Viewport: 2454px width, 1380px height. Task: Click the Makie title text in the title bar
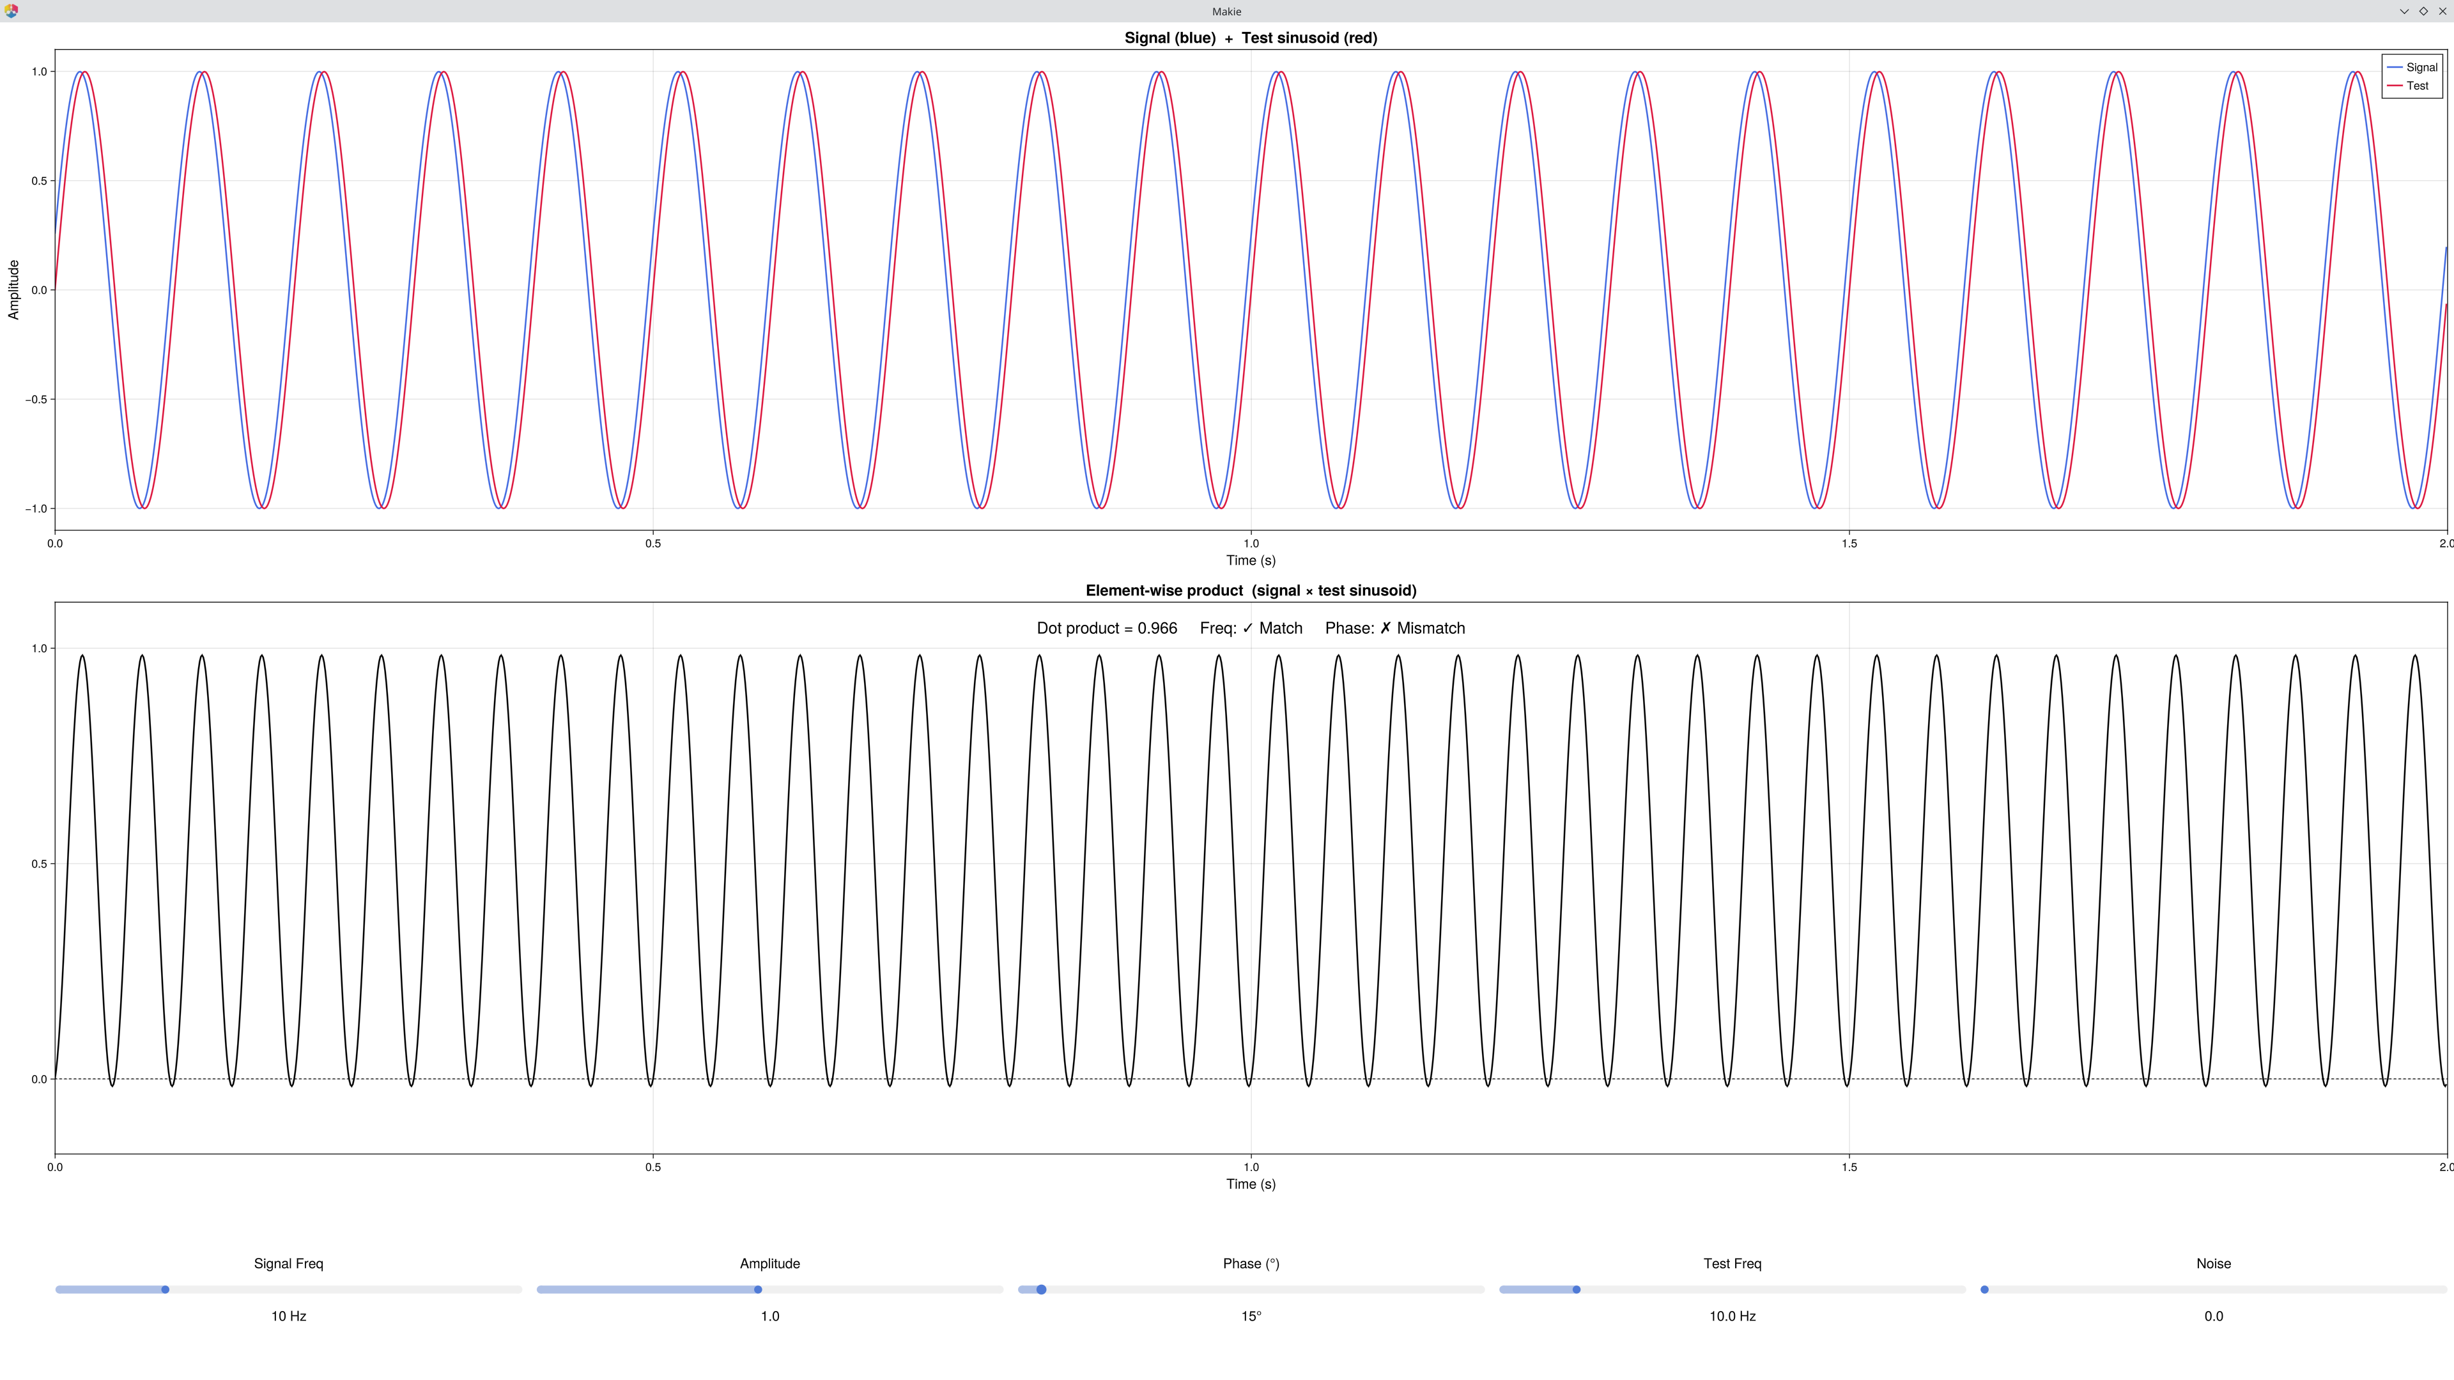(1226, 11)
